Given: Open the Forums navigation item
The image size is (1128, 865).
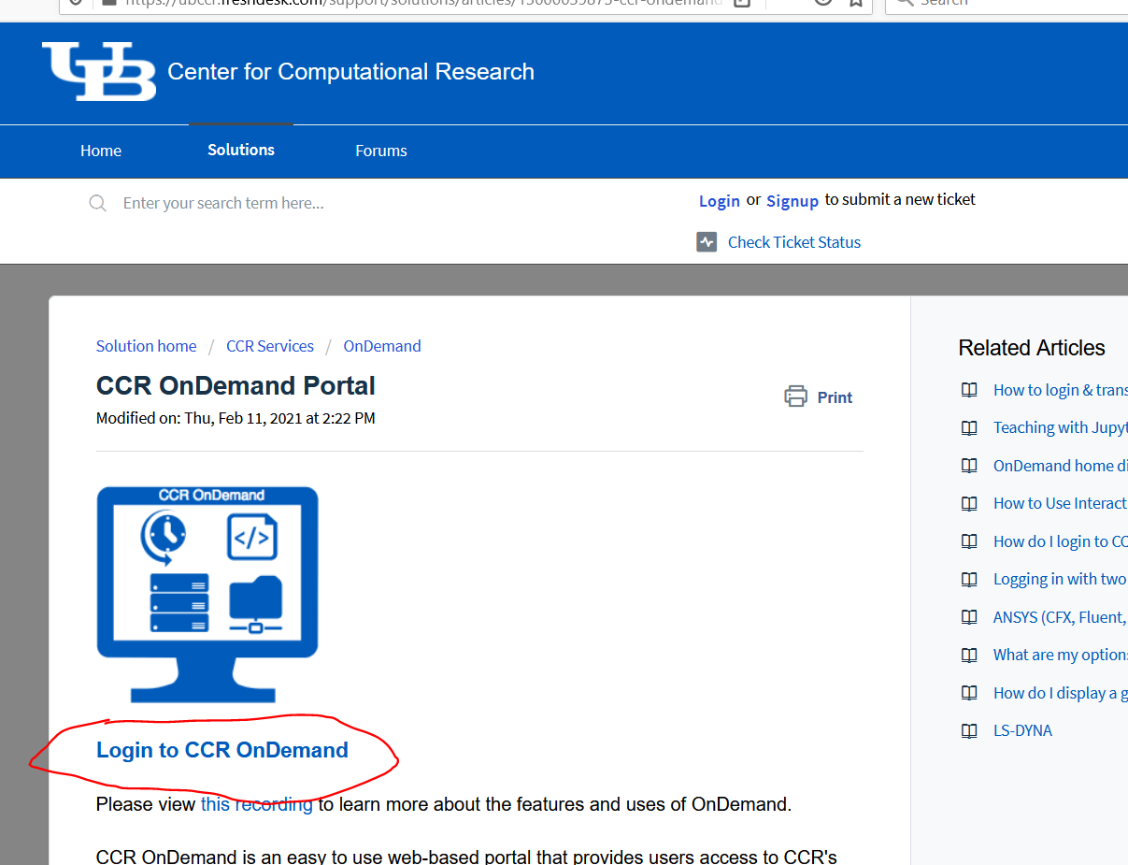Looking at the screenshot, I should click(x=381, y=151).
